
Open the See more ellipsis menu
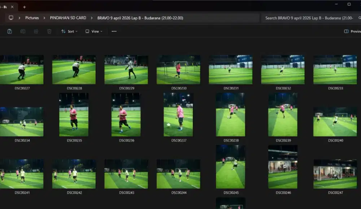[x=114, y=31]
